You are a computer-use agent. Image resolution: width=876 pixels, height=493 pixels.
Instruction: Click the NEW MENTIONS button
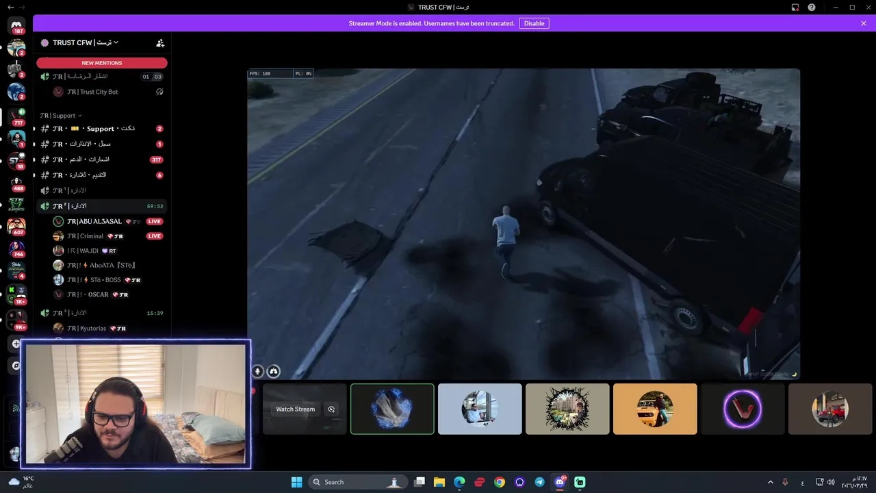pos(102,63)
